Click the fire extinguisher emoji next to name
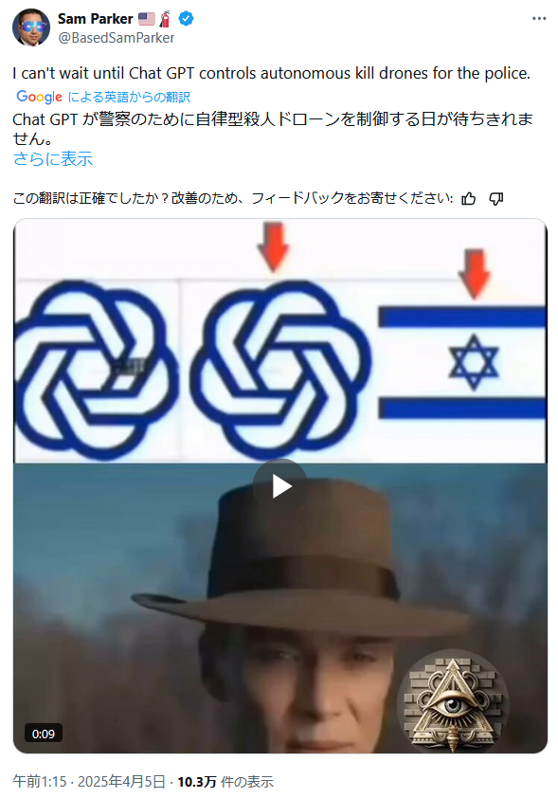Screen dimensions: 558x798 coord(165,19)
